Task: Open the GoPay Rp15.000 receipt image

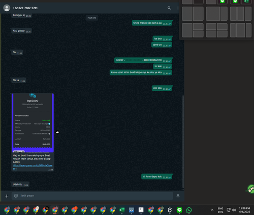Action: pos(33,123)
